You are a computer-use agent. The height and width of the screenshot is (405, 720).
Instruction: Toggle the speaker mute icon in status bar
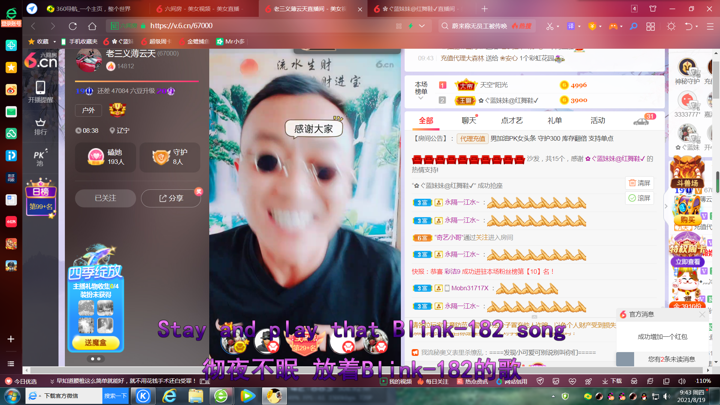(682, 381)
